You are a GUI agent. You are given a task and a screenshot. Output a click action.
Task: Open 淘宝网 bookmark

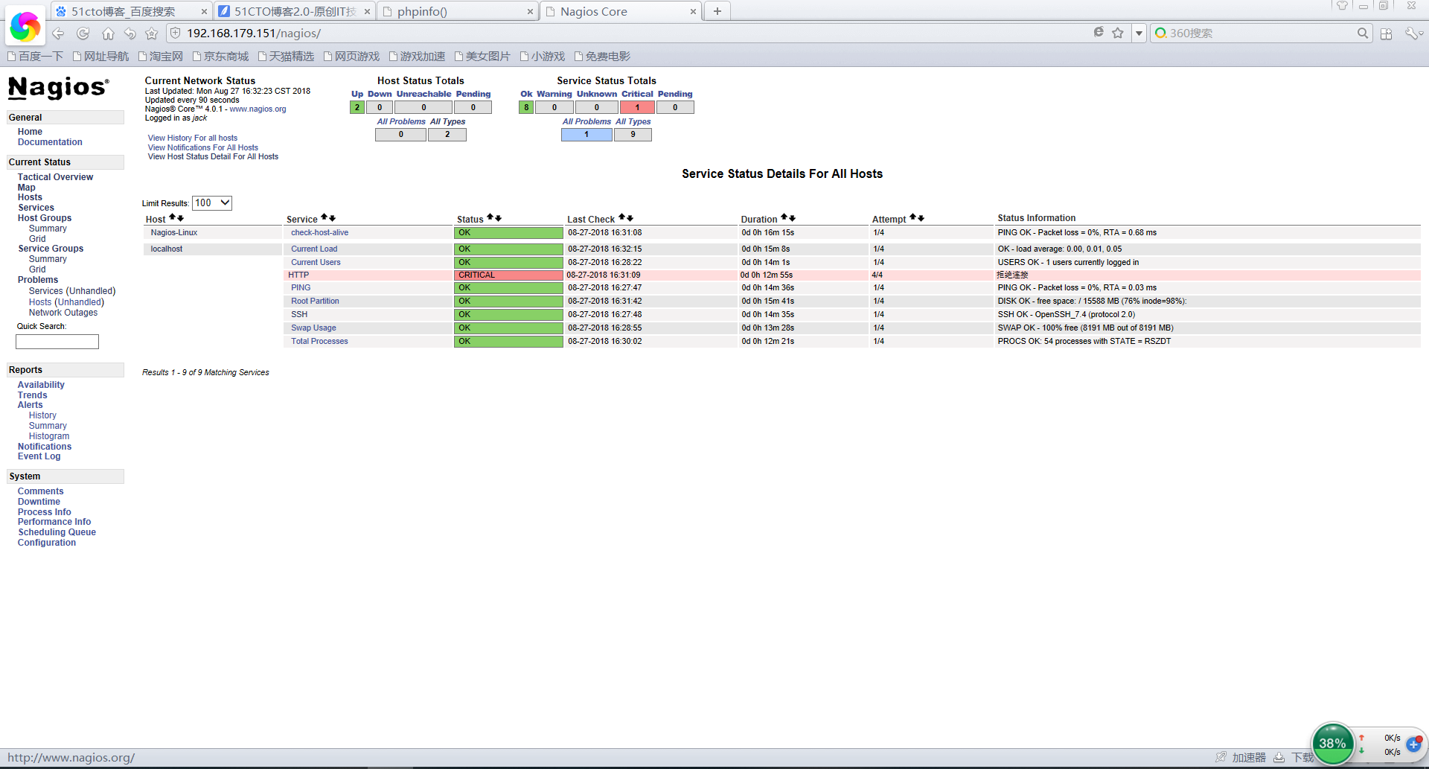161,57
